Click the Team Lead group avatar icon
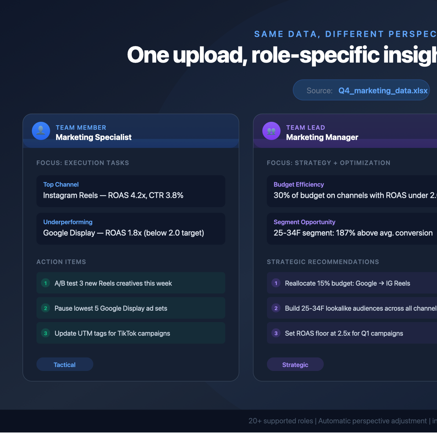437x437 pixels. tap(271, 131)
